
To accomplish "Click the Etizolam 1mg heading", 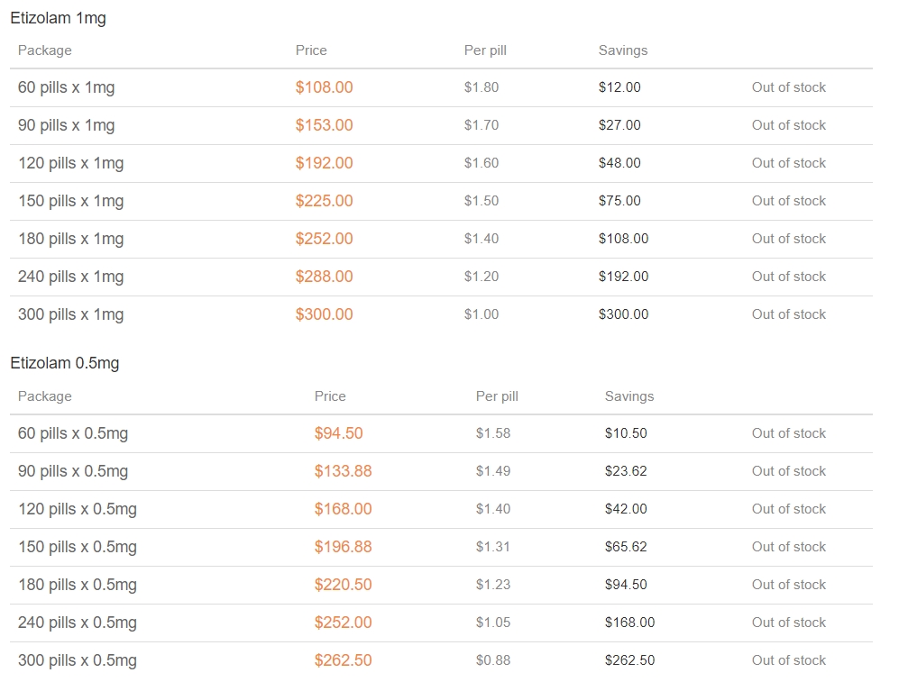I will coord(58,18).
